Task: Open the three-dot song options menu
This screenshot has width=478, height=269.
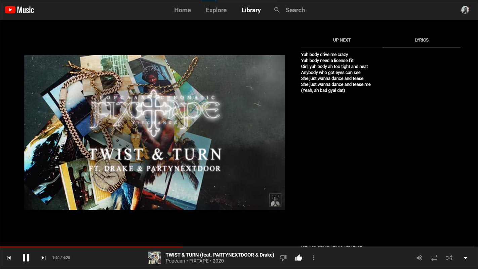Action: point(314,258)
